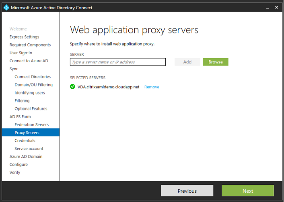Open the Express Settings step
The width and height of the screenshot is (284, 202).
[x=24, y=37]
